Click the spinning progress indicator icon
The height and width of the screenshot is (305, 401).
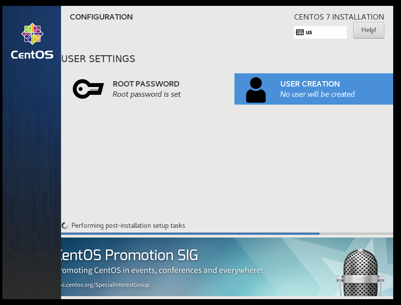point(65,225)
